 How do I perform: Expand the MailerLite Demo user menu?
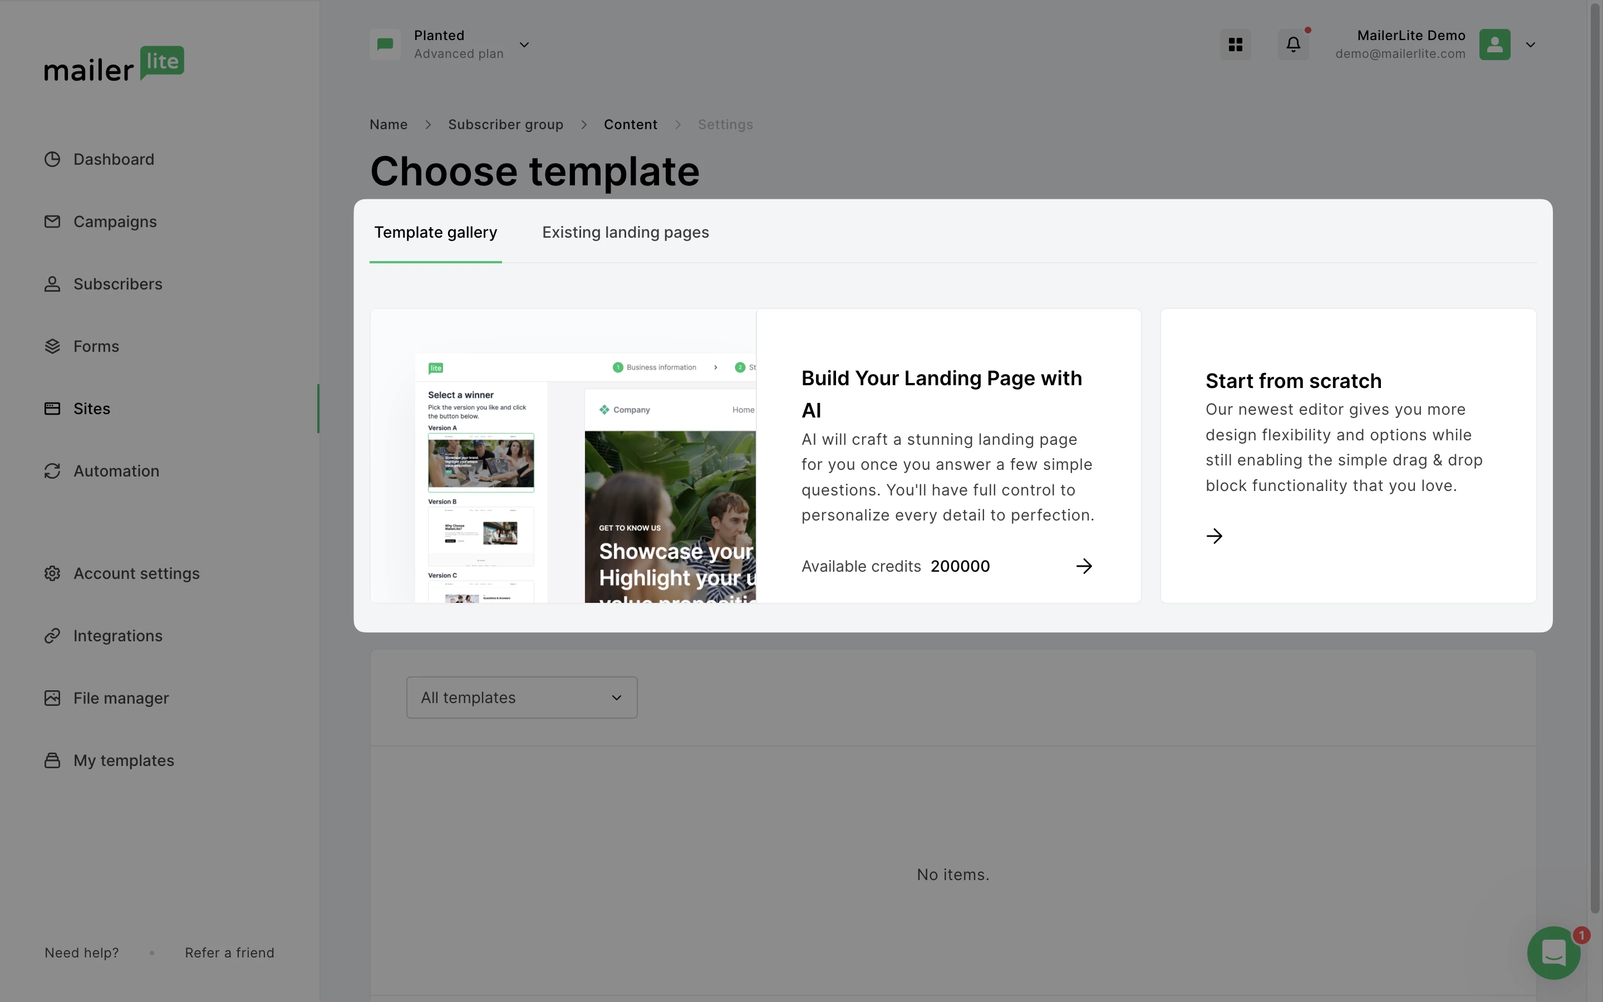click(1530, 45)
